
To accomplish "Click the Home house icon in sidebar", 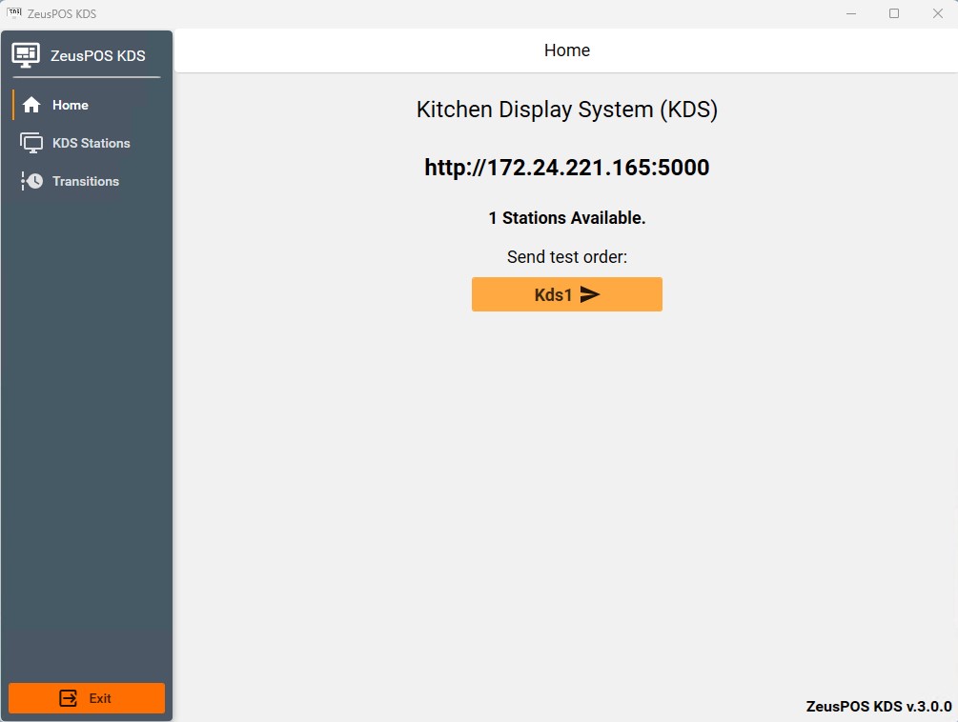I will tap(31, 105).
